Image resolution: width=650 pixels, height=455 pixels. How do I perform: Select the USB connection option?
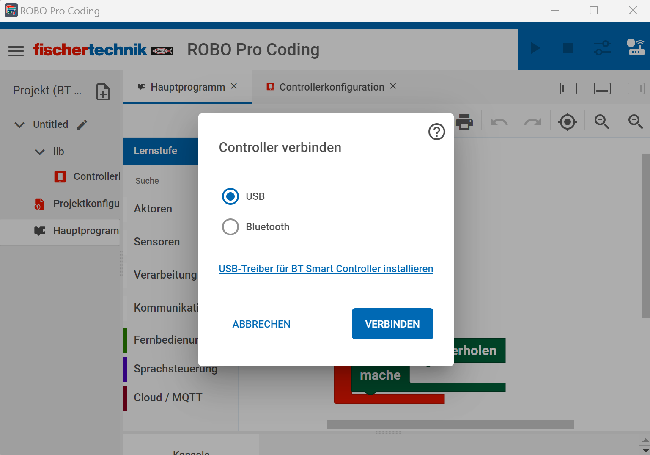(x=230, y=196)
